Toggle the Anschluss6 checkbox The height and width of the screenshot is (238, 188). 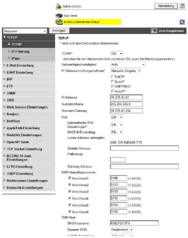[70, 211]
